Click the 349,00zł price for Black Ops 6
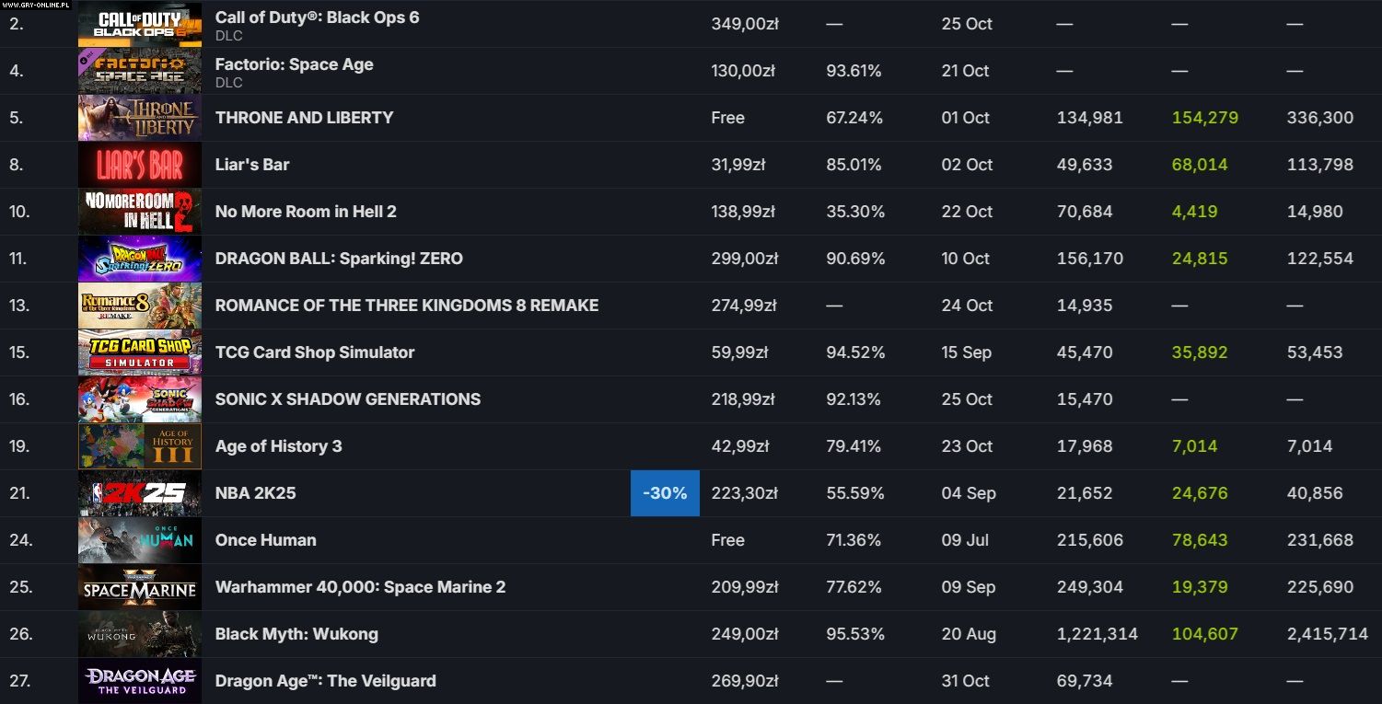Image resolution: width=1382 pixels, height=704 pixels. coord(745,24)
